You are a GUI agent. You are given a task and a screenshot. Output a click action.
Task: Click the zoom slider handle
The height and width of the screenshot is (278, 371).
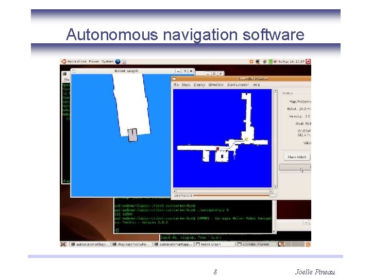[273, 196]
